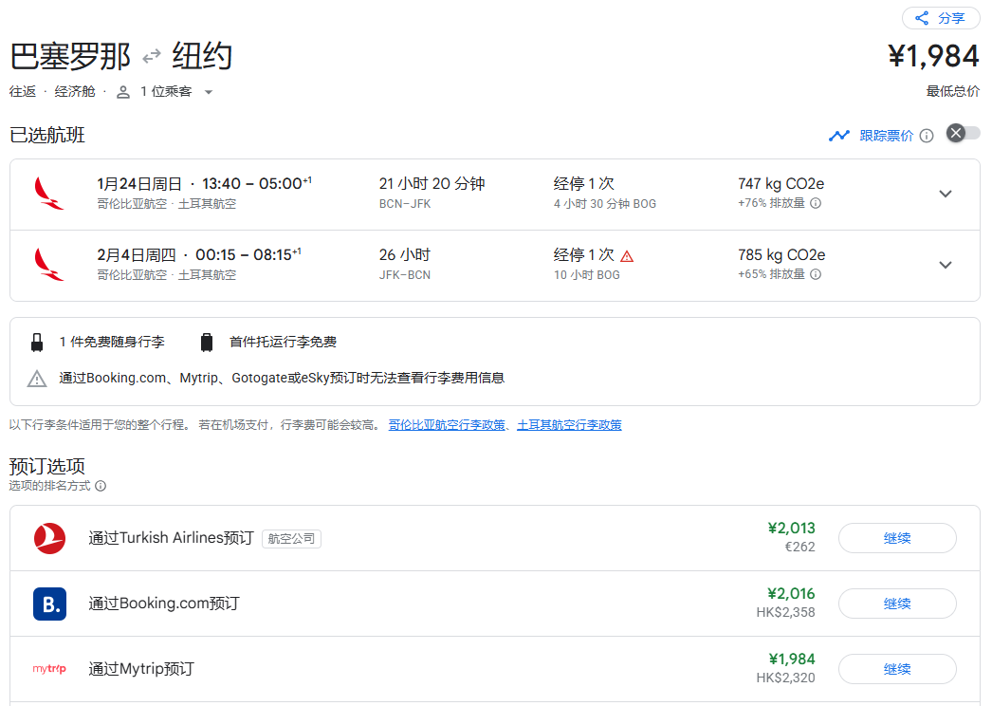The image size is (992, 706).
Task: Click the 选项的排名方式 text
Action: [49, 486]
